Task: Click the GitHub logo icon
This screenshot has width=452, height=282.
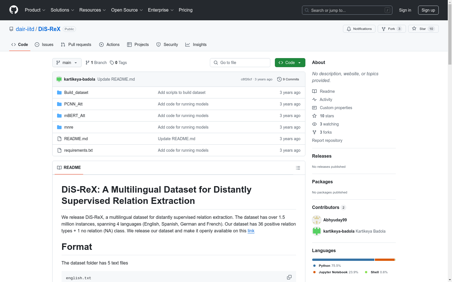Action: 14,10
